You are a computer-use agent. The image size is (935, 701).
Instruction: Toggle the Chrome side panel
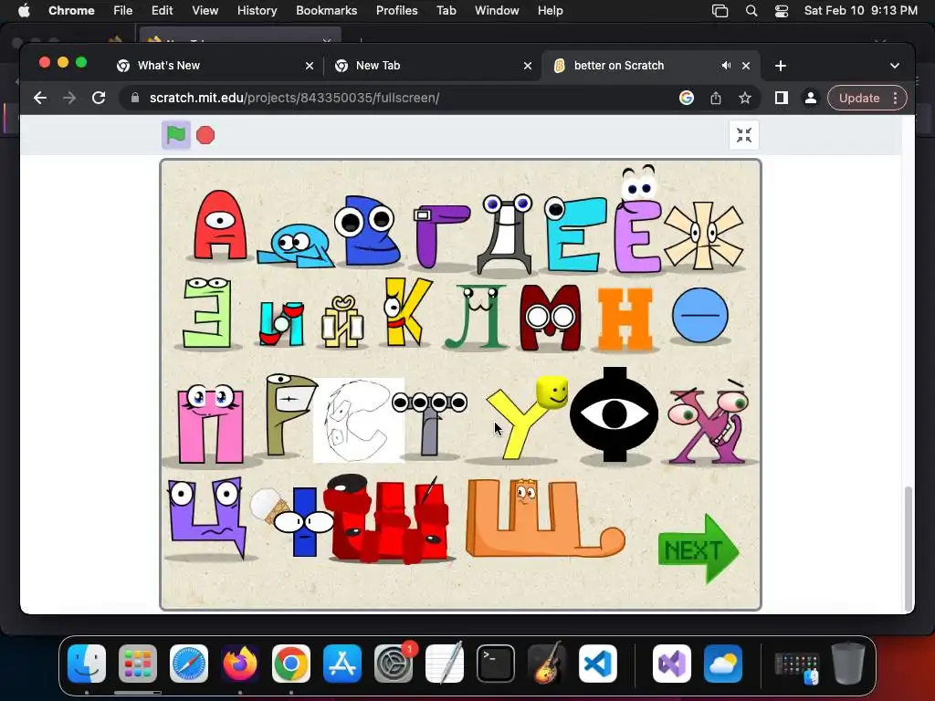tap(782, 98)
